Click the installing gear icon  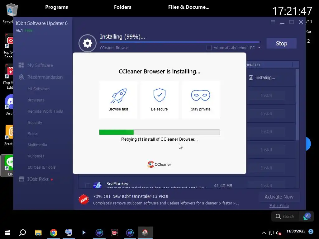coord(88,43)
